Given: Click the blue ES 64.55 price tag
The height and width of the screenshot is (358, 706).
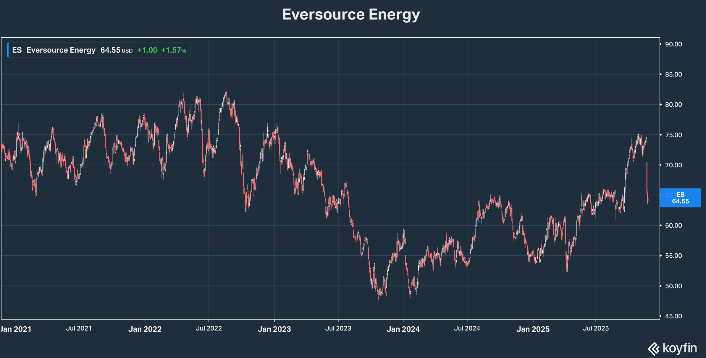Looking at the screenshot, I should click(680, 198).
